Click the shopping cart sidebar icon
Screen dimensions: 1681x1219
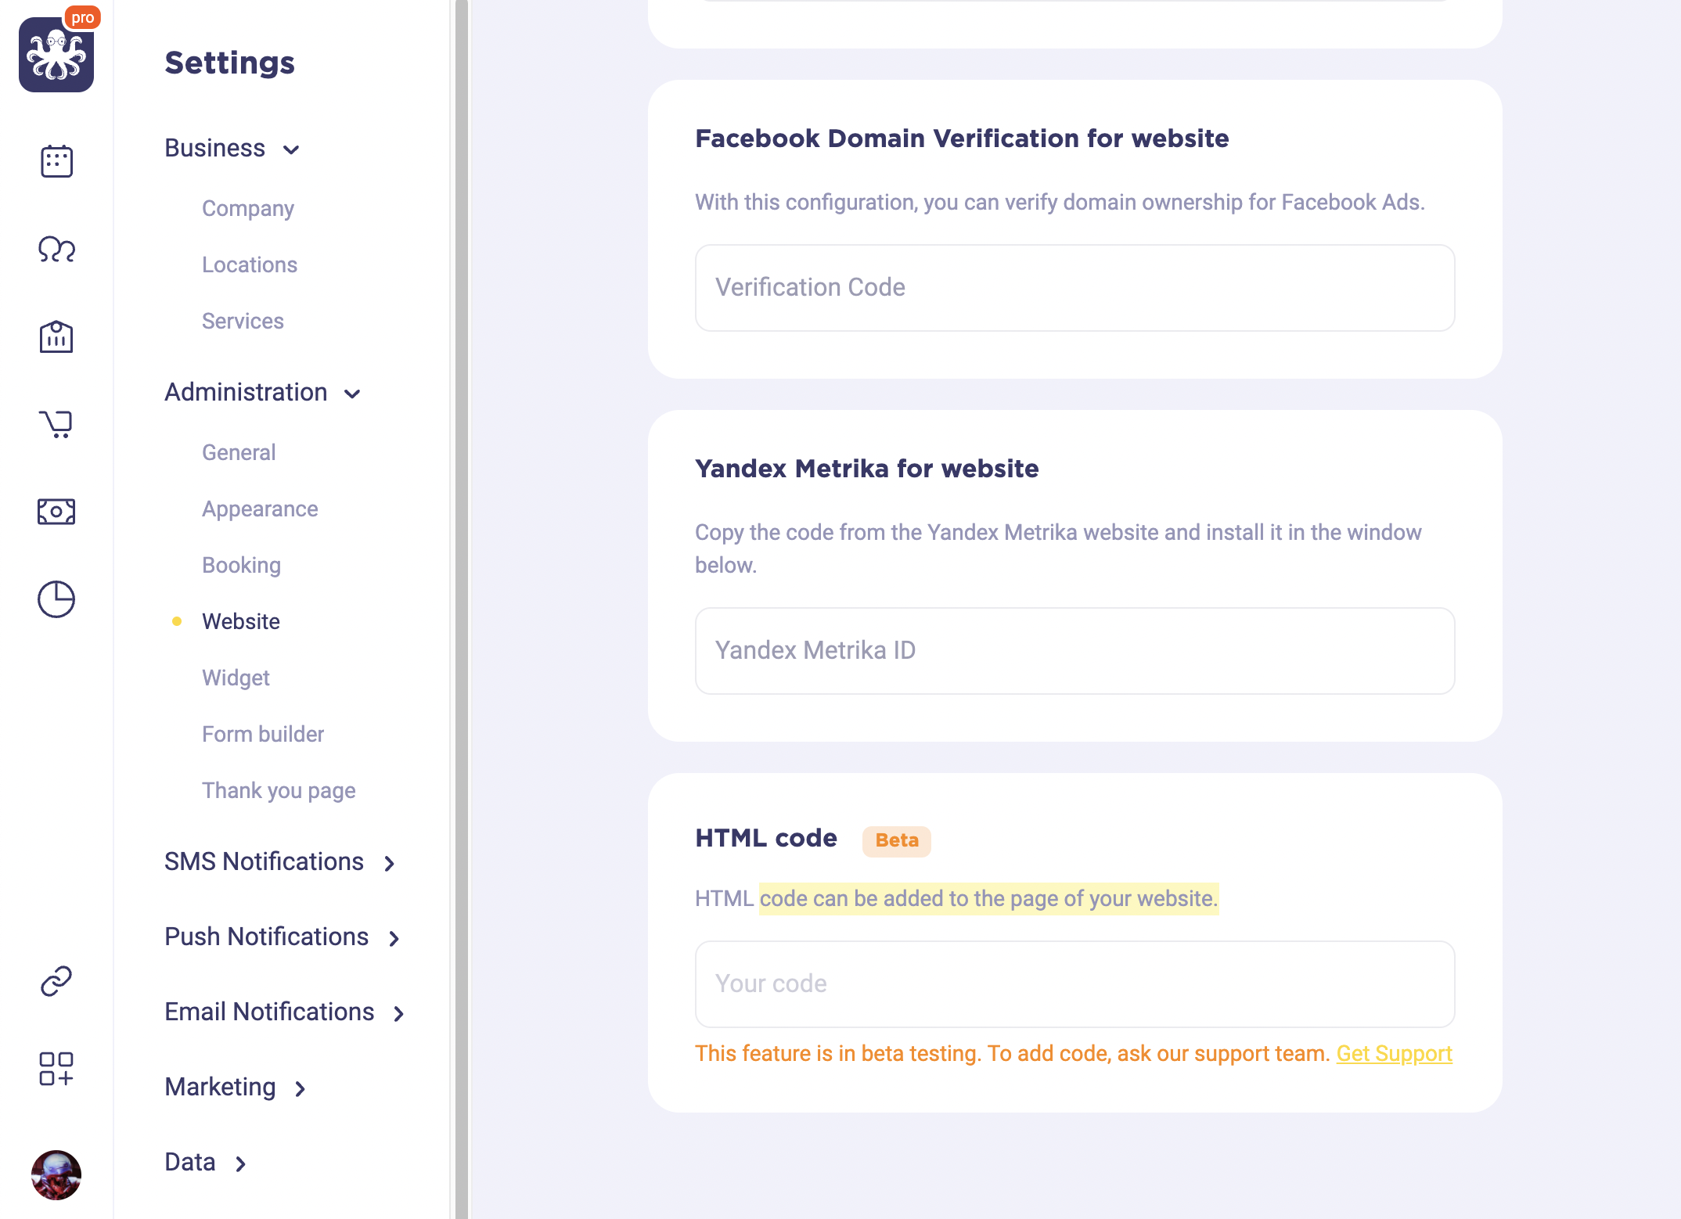pyautogui.click(x=56, y=424)
